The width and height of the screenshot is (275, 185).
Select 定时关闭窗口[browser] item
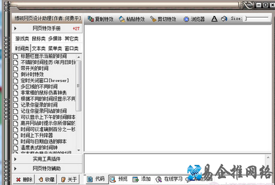(44, 80)
